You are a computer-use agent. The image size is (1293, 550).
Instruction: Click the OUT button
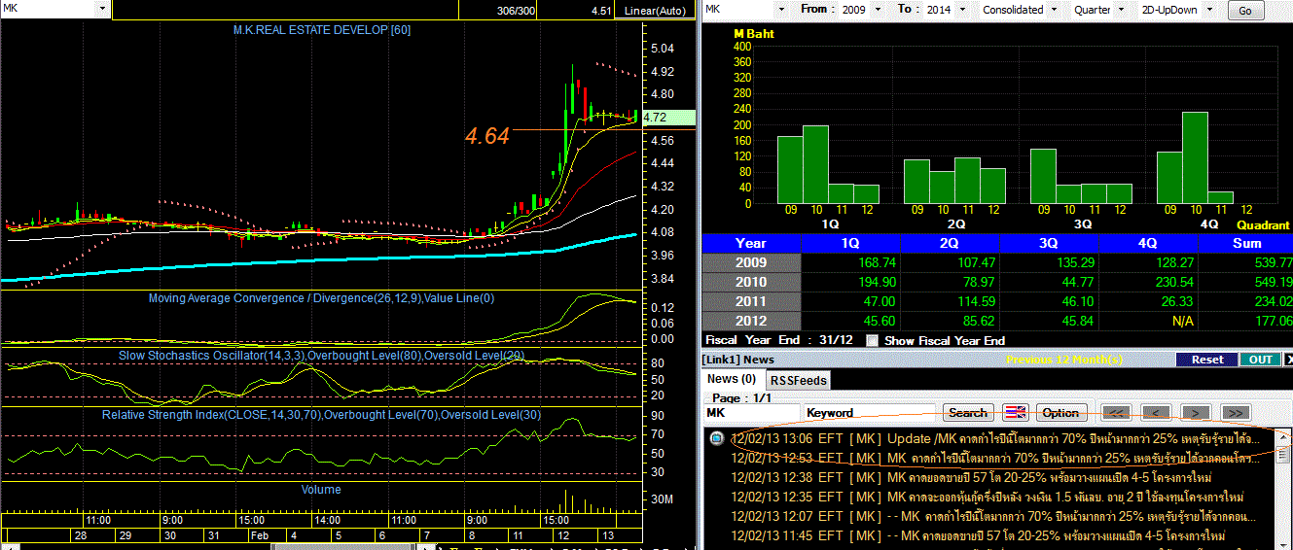point(1261,360)
